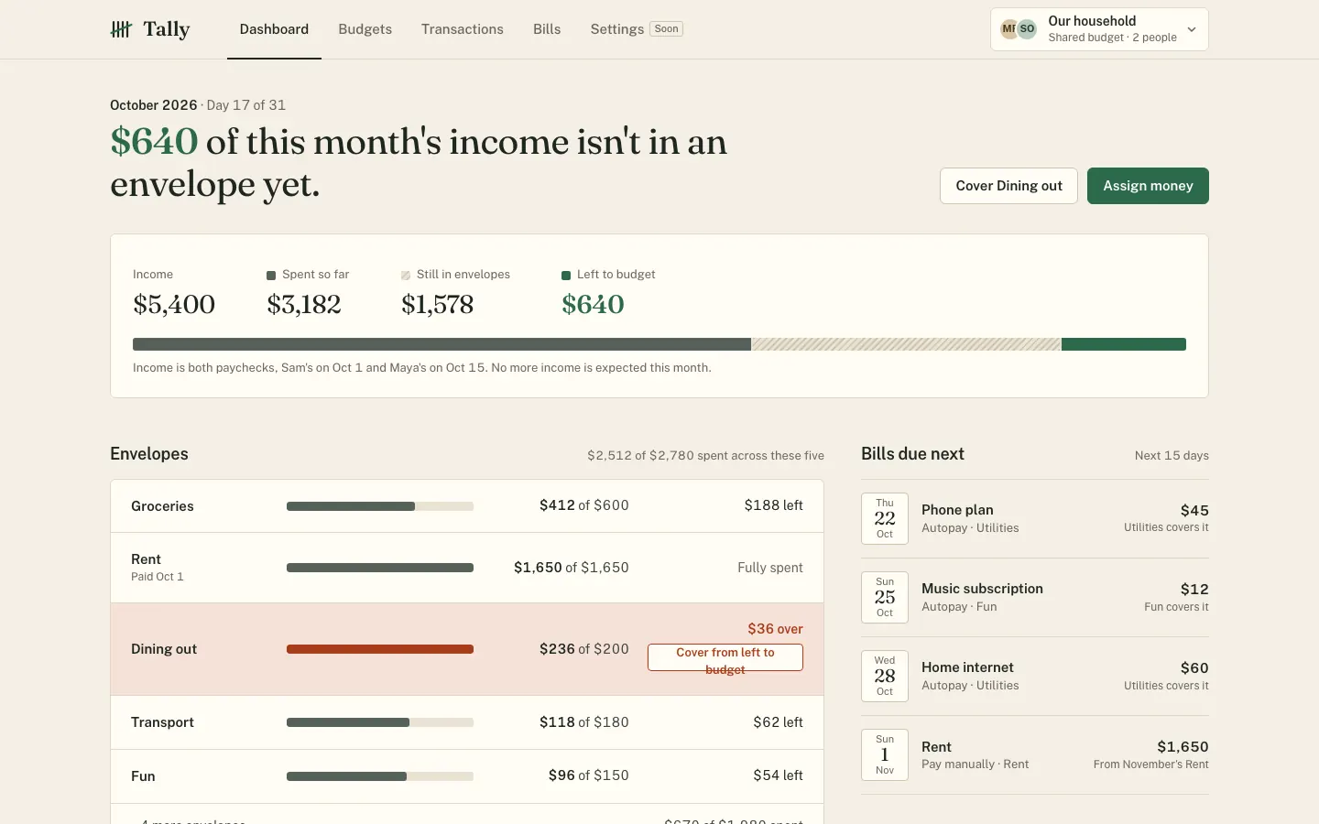The image size is (1319, 824).
Task: Expand the Our household budget switcher
Action: click(1099, 29)
